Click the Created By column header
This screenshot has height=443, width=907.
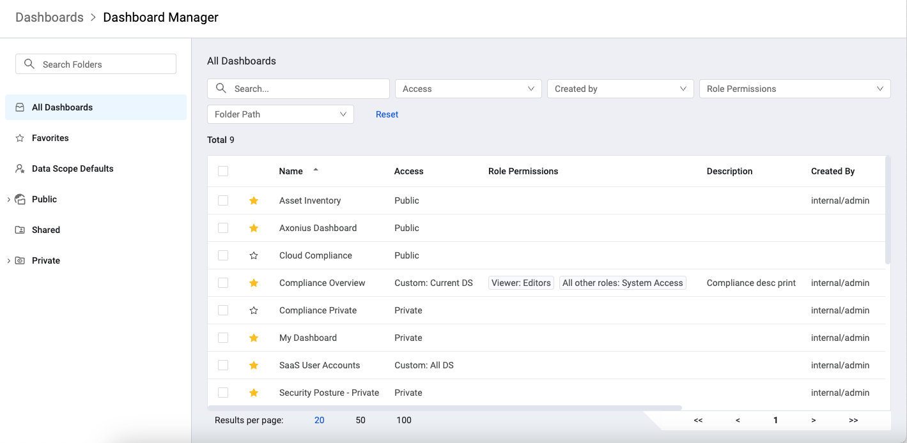833,171
